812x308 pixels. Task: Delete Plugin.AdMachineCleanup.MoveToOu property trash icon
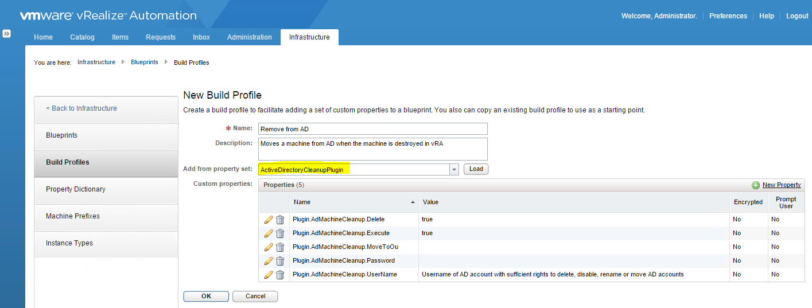pyautogui.click(x=280, y=247)
